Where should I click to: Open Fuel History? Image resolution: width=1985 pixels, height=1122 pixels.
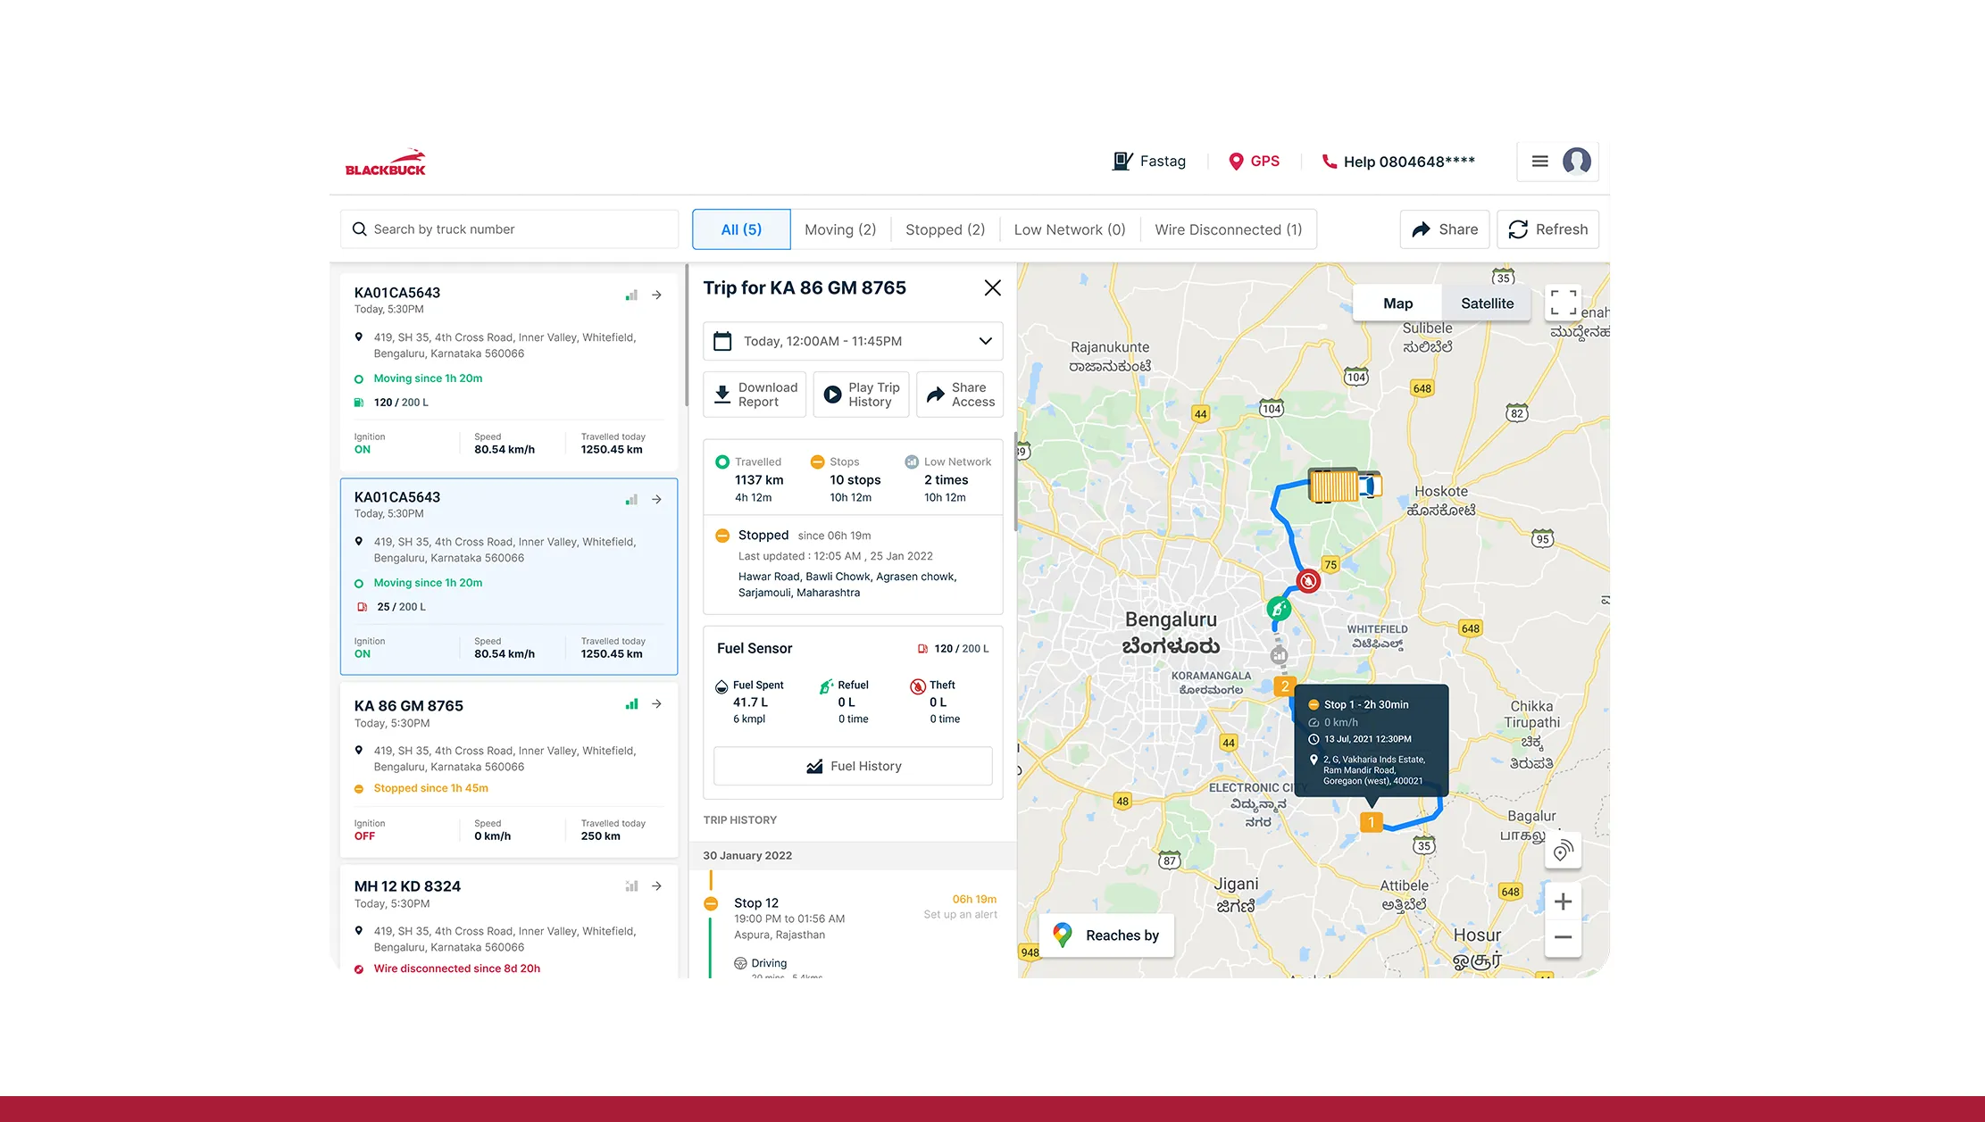click(x=852, y=766)
